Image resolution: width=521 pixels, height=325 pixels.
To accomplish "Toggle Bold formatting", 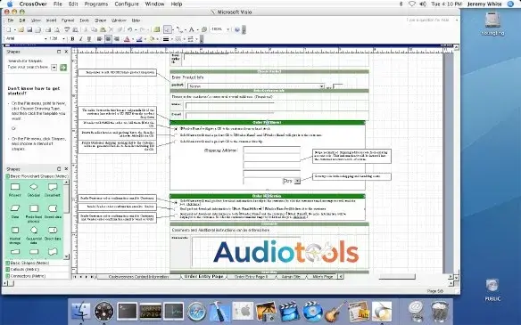I will 72,39.
